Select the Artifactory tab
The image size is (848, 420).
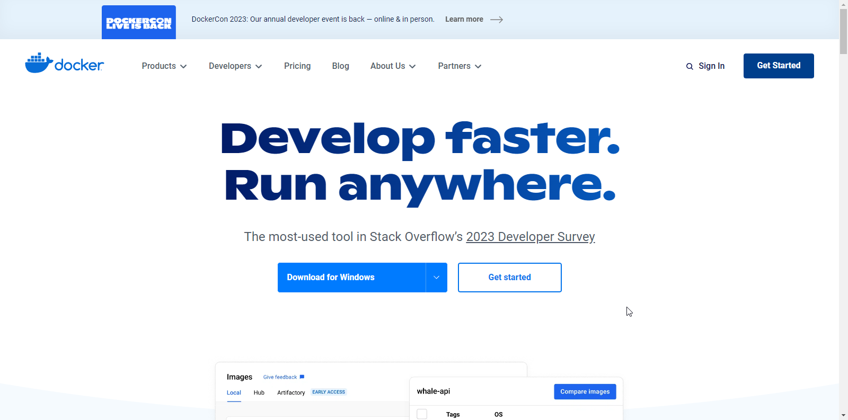[291, 392]
